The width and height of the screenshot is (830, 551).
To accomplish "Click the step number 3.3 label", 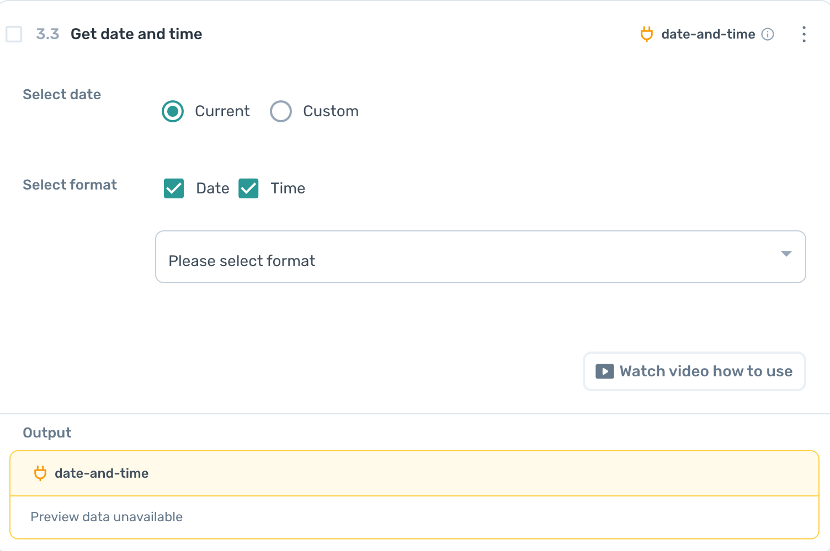I will (x=47, y=34).
